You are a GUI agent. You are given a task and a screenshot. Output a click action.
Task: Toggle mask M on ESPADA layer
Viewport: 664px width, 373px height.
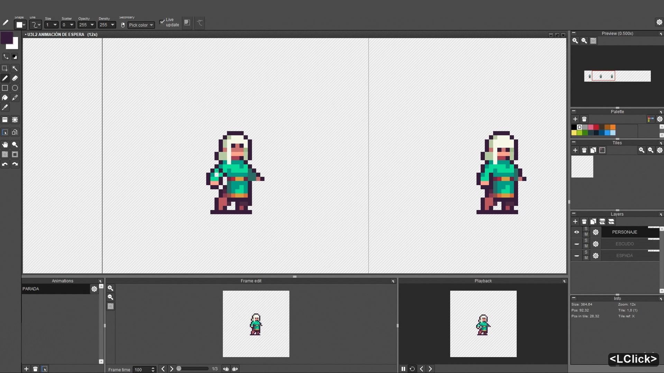586,258
